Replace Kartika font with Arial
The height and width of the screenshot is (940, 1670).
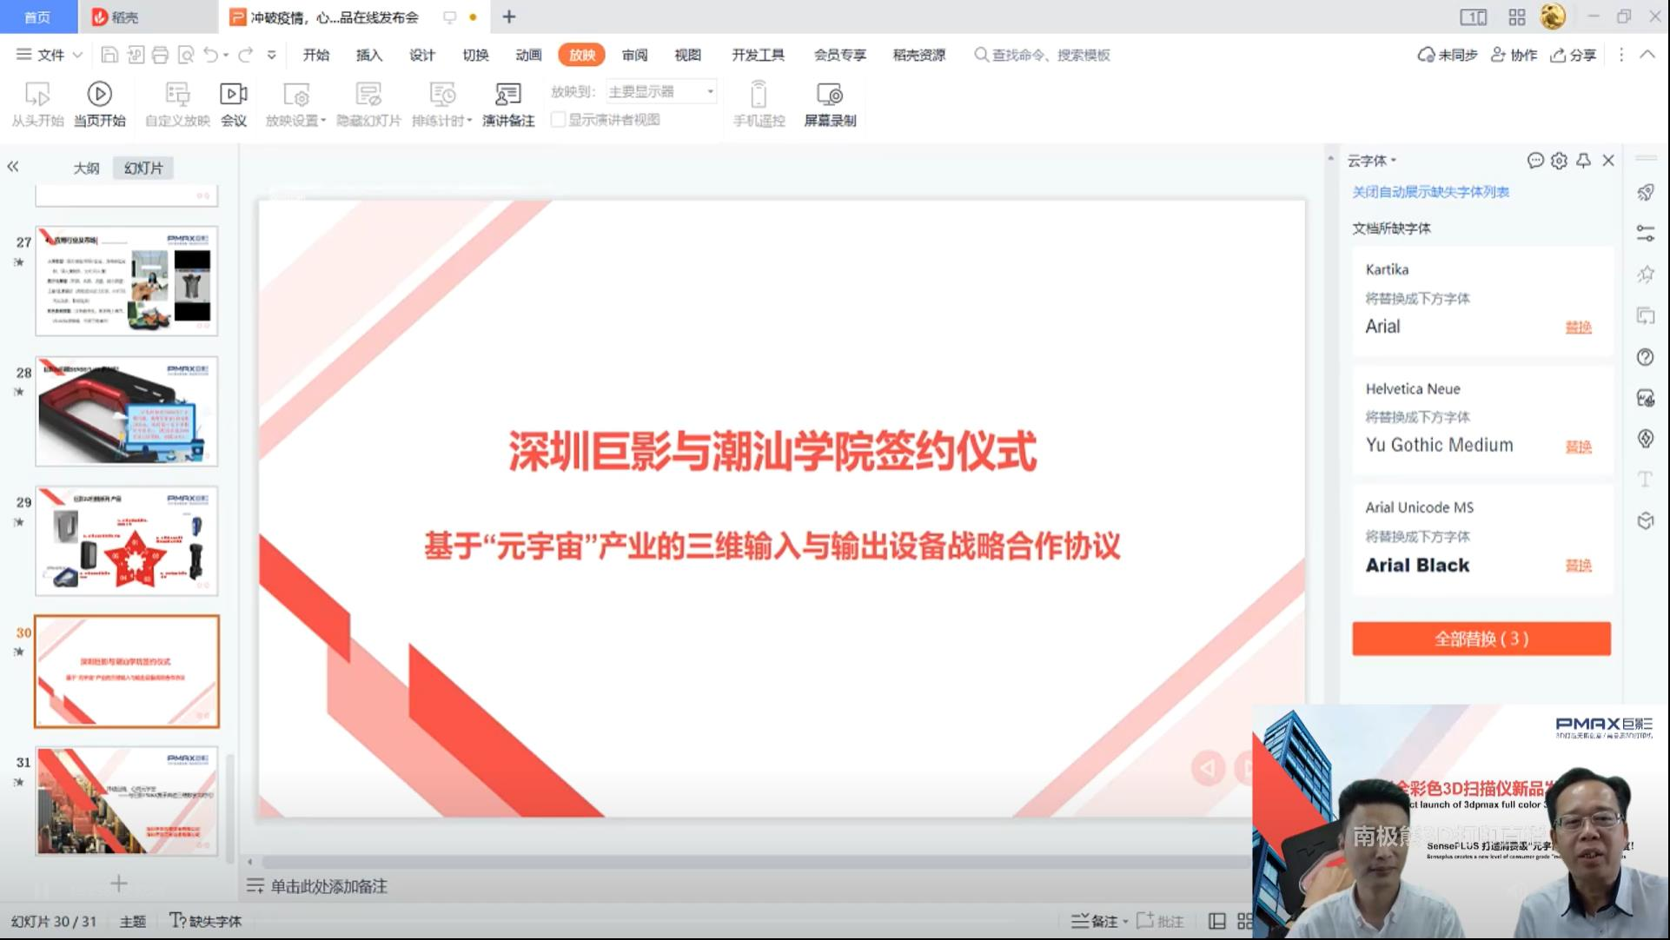[1578, 328]
